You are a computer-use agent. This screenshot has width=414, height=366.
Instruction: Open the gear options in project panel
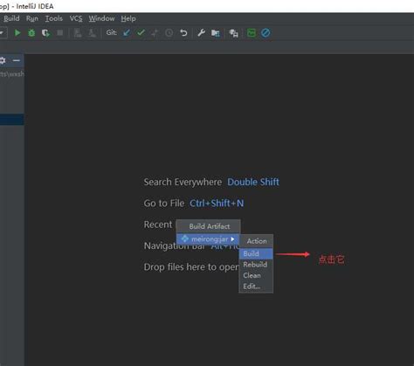tap(3, 60)
